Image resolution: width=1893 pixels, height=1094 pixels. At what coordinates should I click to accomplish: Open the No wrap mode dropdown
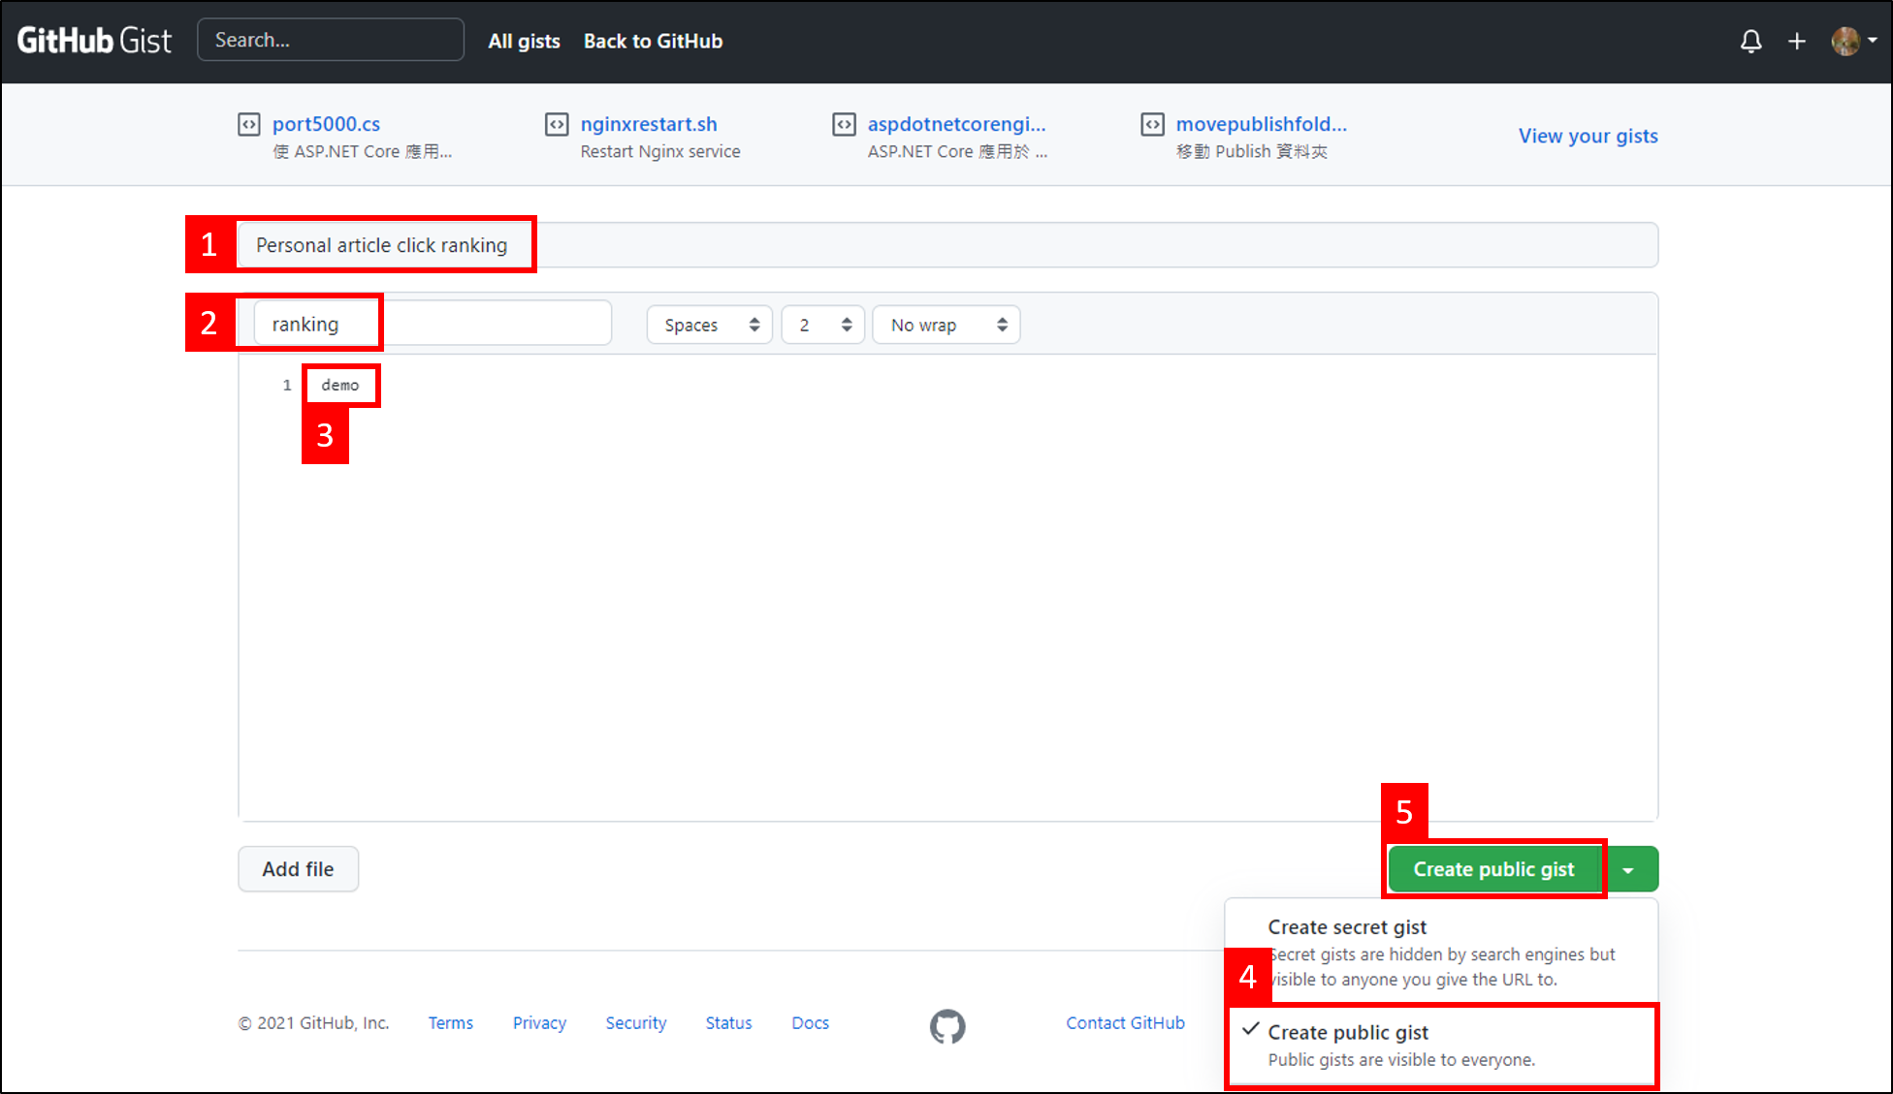click(x=946, y=325)
